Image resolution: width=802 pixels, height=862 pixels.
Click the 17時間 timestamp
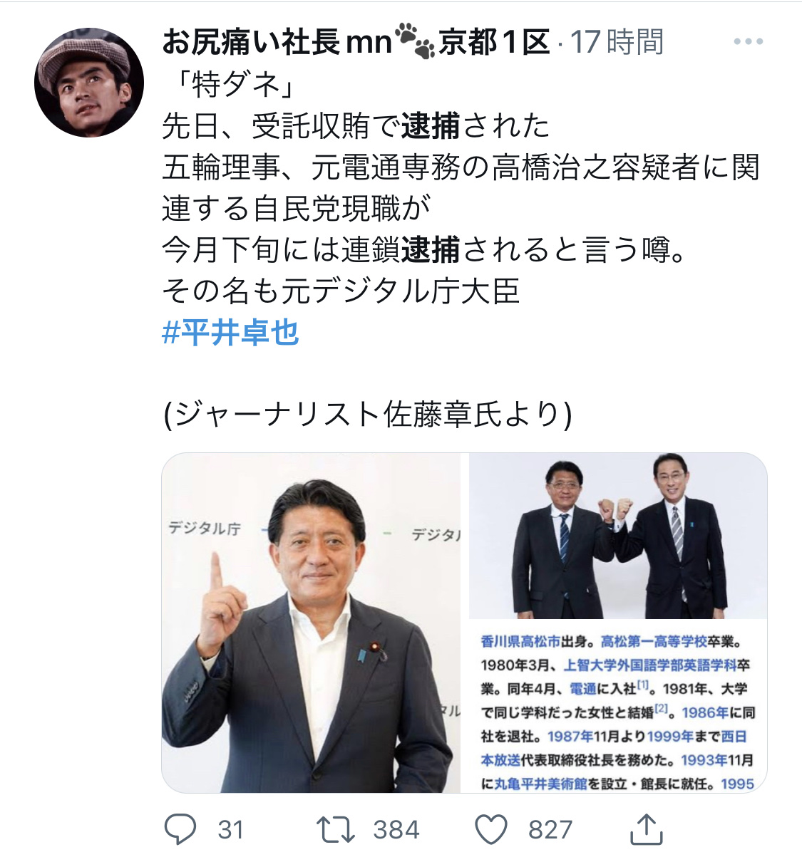(x=617, y=42)
